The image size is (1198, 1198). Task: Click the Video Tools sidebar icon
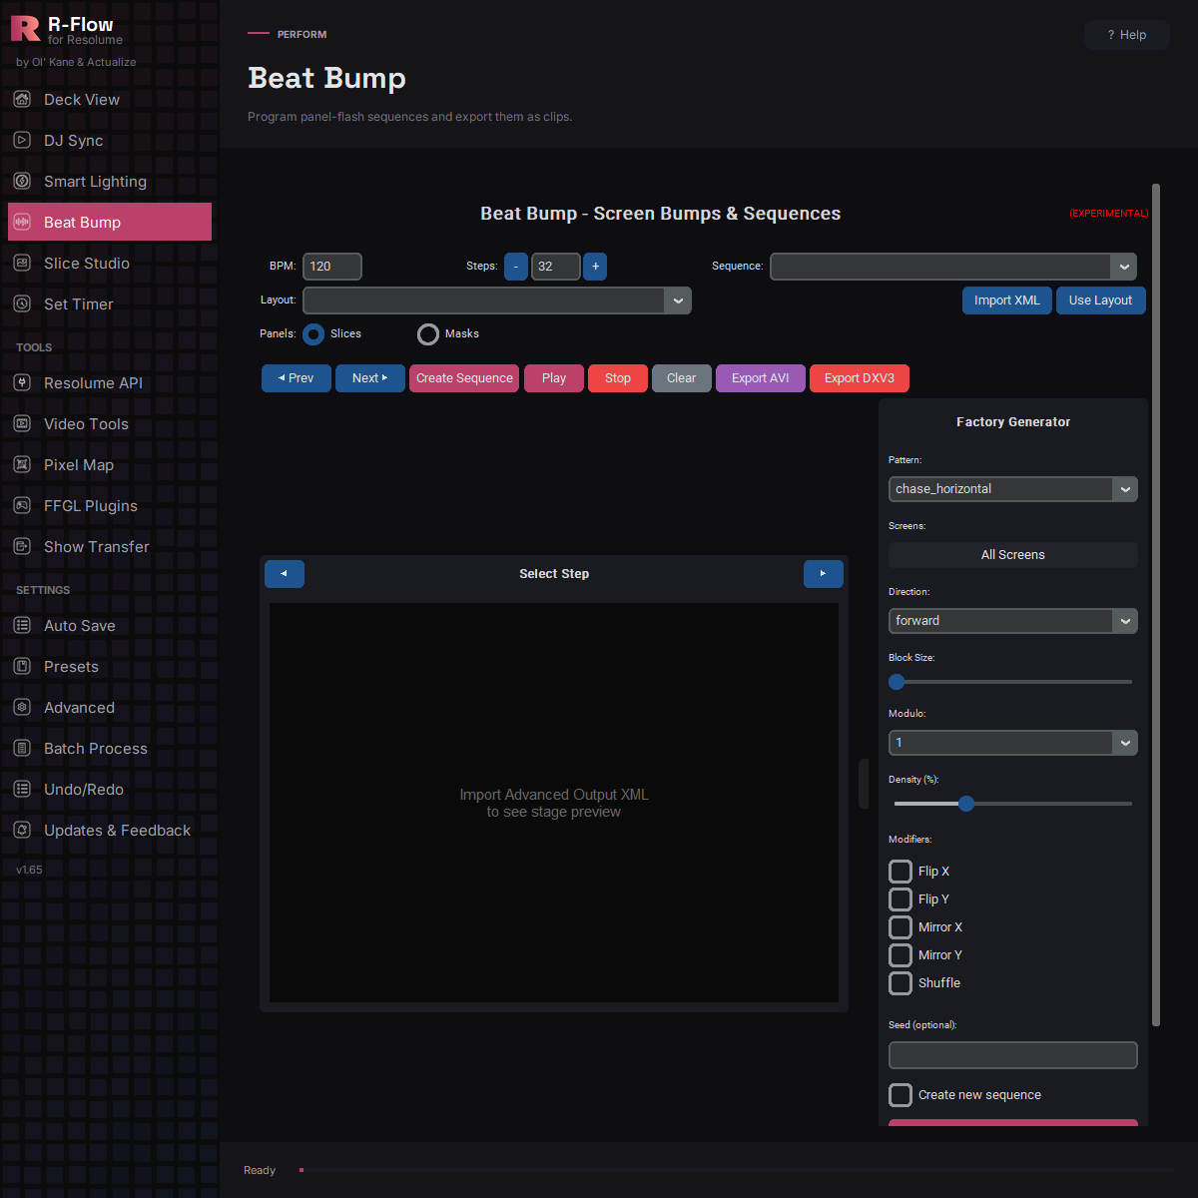[22, 424]
